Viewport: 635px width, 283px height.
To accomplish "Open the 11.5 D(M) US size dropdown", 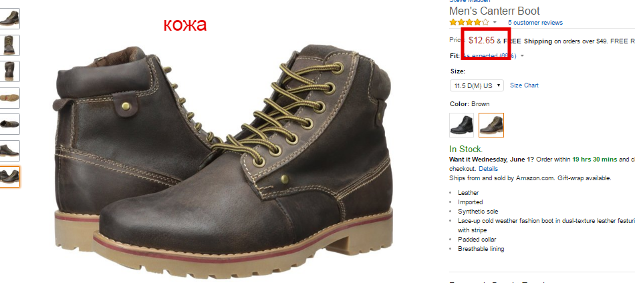I will (x=477, y=85).
